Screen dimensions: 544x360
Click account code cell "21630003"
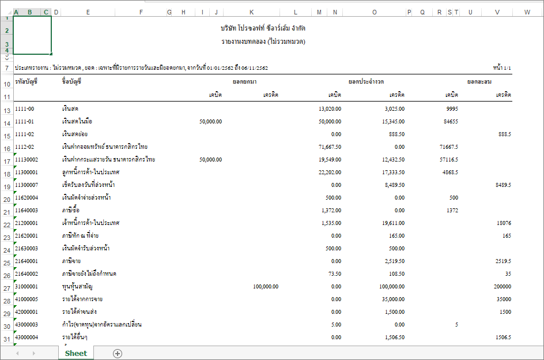(x=27, y=249)
